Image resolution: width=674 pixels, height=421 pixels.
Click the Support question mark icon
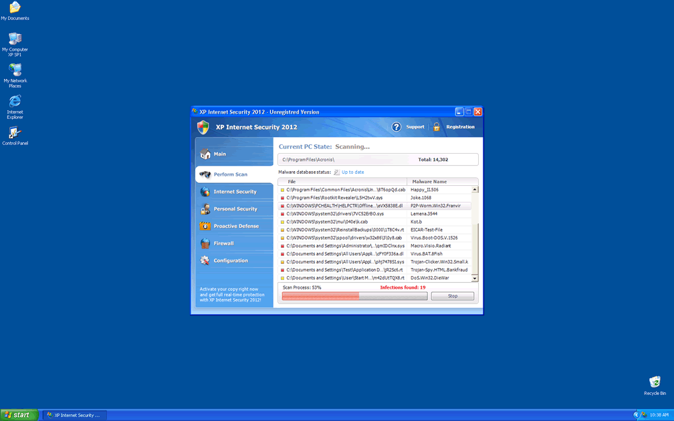396,127
